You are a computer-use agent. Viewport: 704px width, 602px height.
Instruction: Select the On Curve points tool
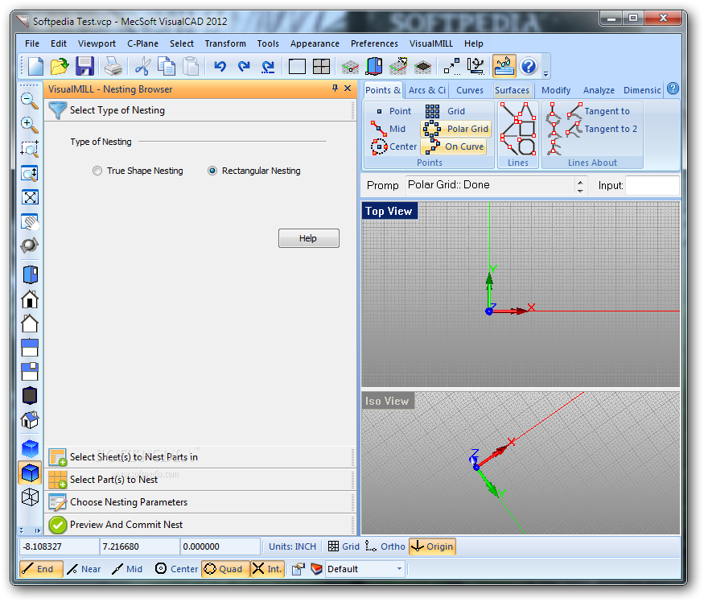pyautogui.click(x=454, y=146)
